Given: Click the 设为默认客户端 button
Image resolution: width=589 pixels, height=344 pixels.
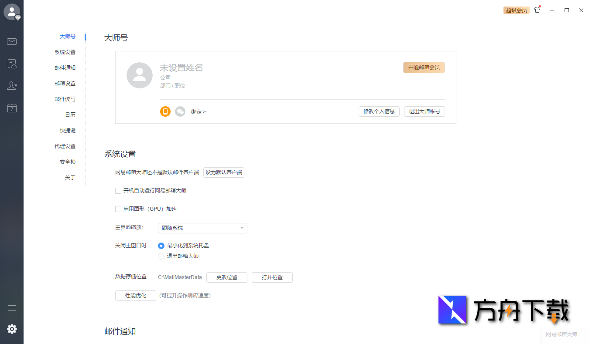Looking at the screenshot, I should pyautogui.click(x=223, y=172).
